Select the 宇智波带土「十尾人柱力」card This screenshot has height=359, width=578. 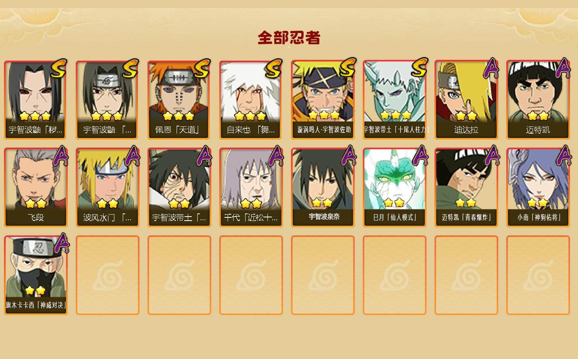[x=394, y=100]
